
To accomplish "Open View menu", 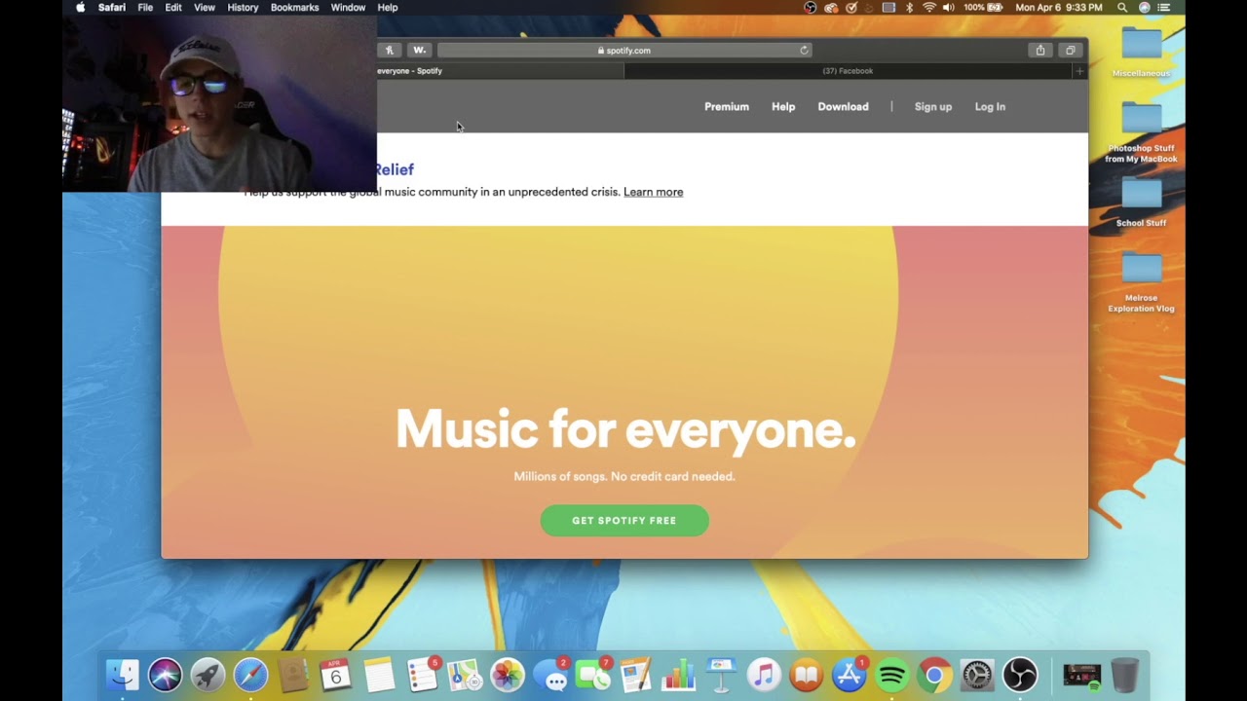I will pyautogui.click(x=205, y=7).
